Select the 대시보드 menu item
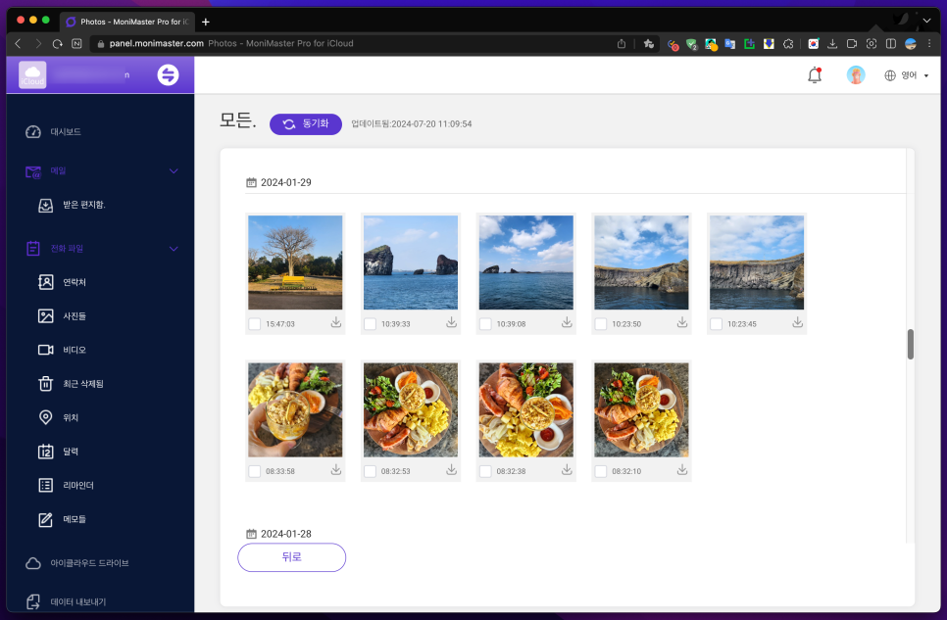Image resolution: width=947 pixels, height=620 pixels. coord(66,131)
